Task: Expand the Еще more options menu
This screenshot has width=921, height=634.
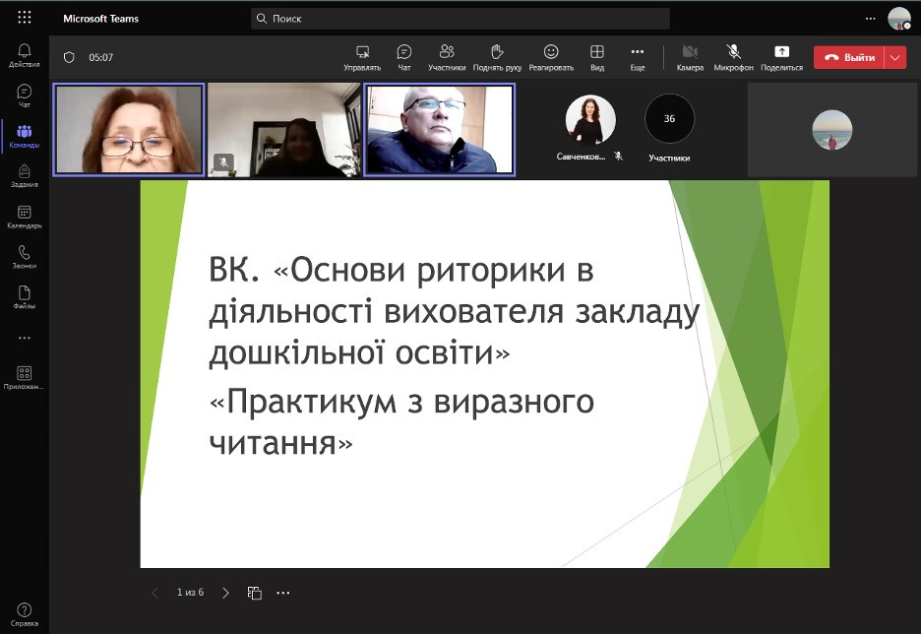Action: pos(638,52)
